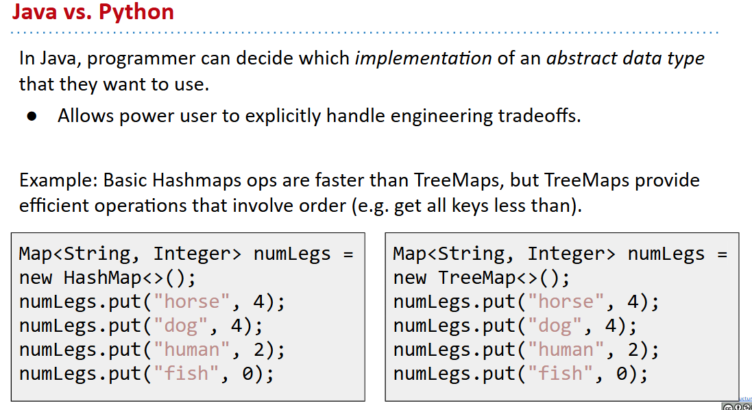Click the "fish" string in the HashMap code

point(186,374)
